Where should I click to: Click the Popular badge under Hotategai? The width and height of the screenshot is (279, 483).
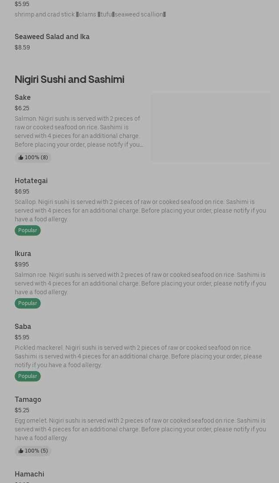coord(28,230)
